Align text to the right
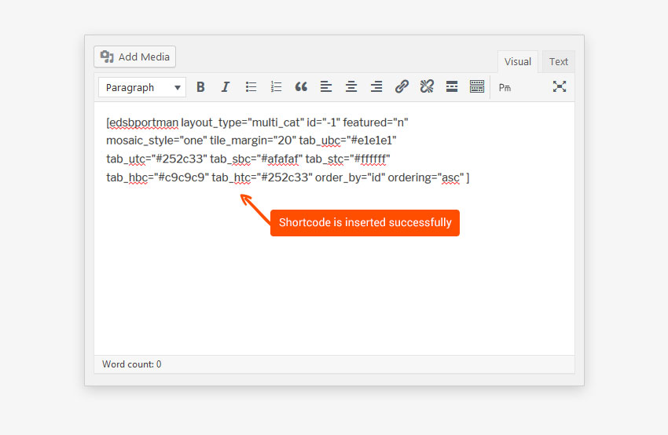 376,87
